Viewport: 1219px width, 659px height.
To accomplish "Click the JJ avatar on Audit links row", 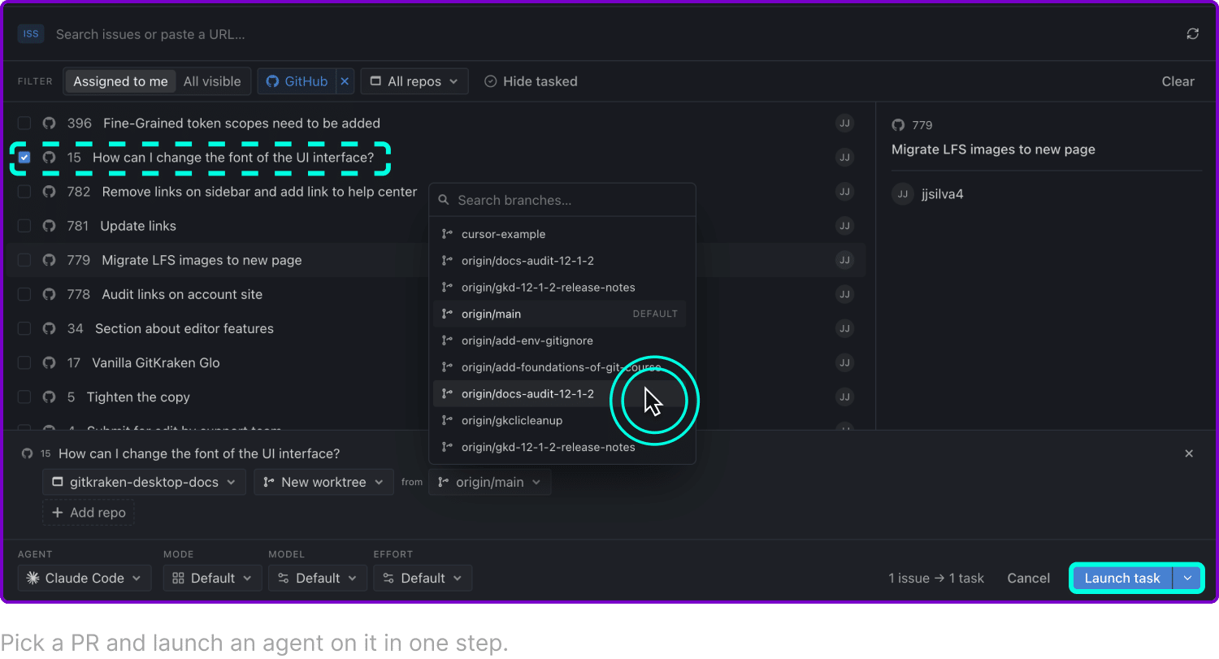I will (845, 294).
